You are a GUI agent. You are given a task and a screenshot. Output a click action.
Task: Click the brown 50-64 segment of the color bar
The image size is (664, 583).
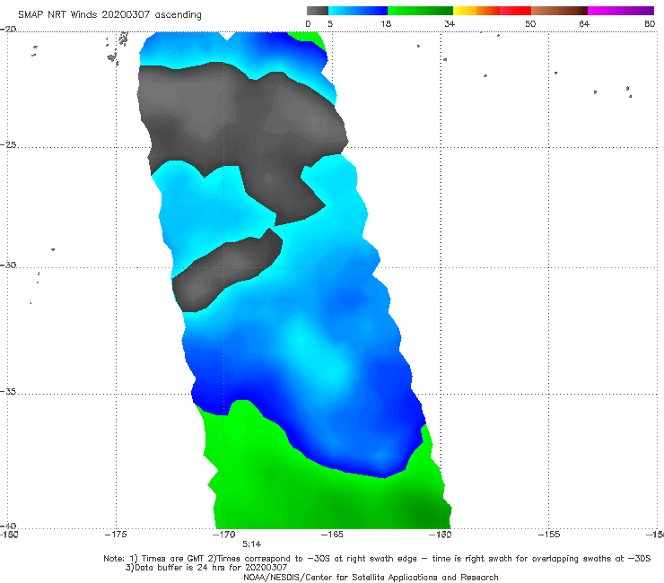pos(559,11)
